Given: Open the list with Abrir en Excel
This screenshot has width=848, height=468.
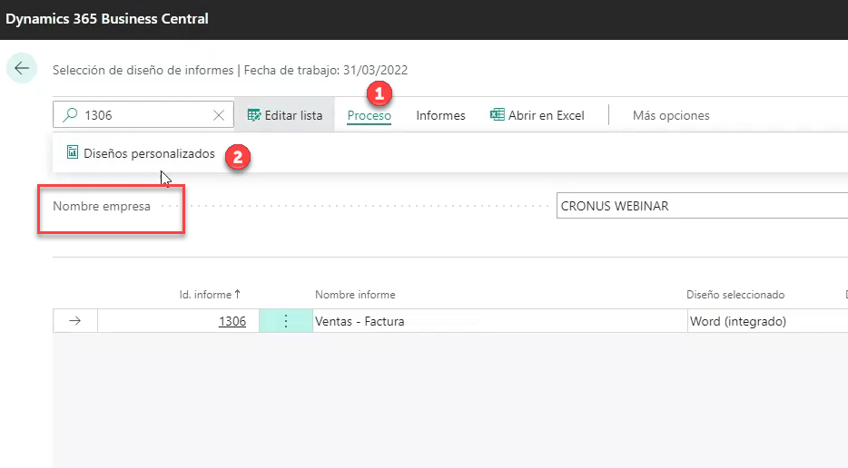Looking at the screenshot, I should [x=537, y=115].
